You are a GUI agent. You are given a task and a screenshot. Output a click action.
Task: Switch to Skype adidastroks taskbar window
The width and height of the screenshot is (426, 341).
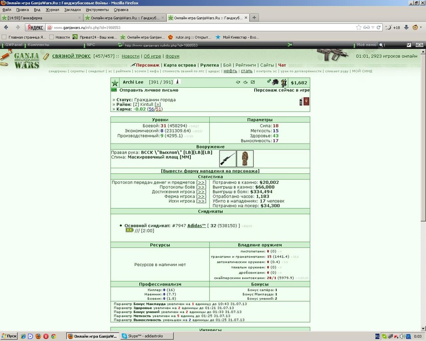(147, 336)
